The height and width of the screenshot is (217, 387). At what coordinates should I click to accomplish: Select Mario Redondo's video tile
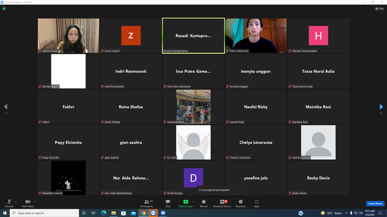click(x=256, y=36)
